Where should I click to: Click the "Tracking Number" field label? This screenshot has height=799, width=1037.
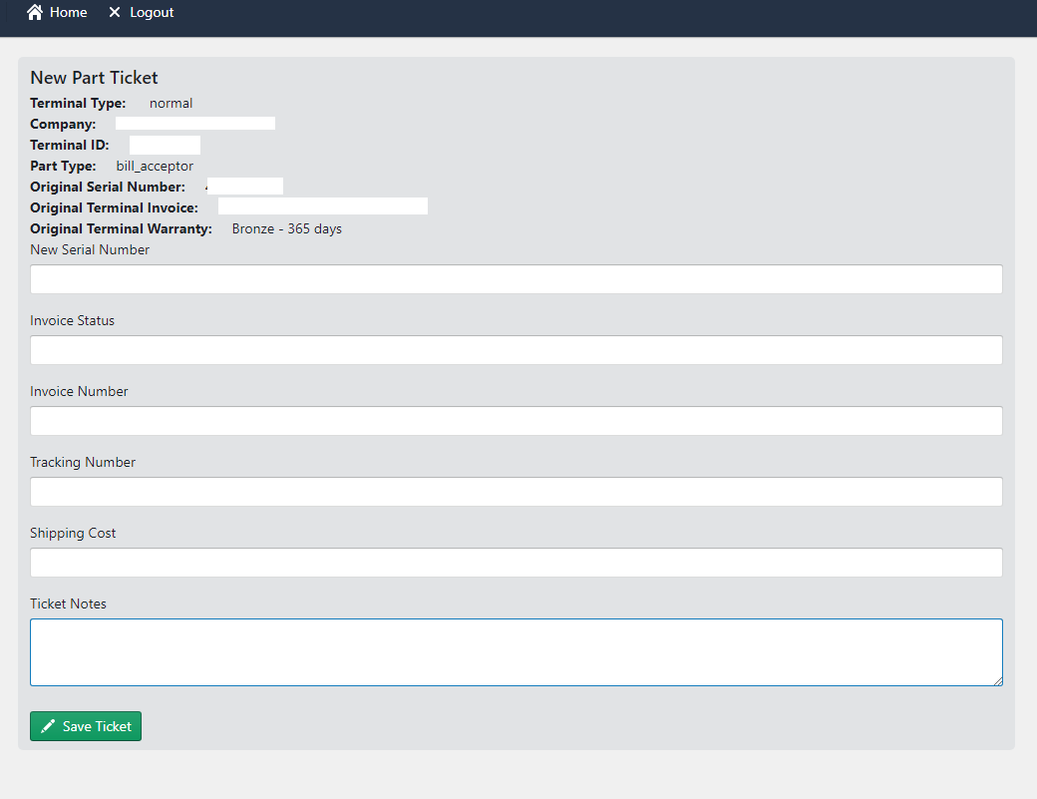83,462
